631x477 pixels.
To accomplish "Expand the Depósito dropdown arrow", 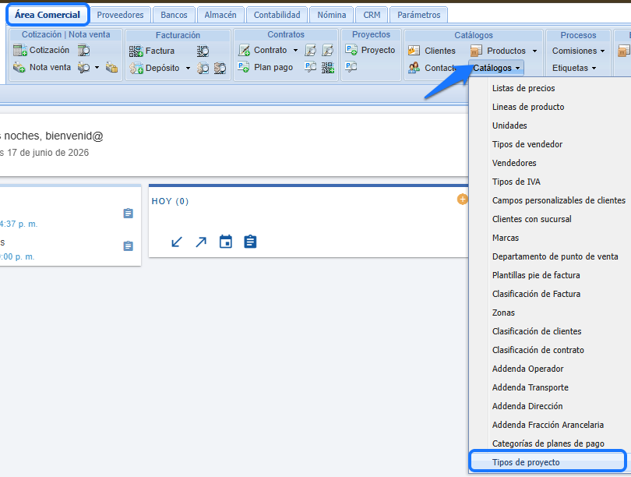I will pyautogui.click(x=188, y=69).
